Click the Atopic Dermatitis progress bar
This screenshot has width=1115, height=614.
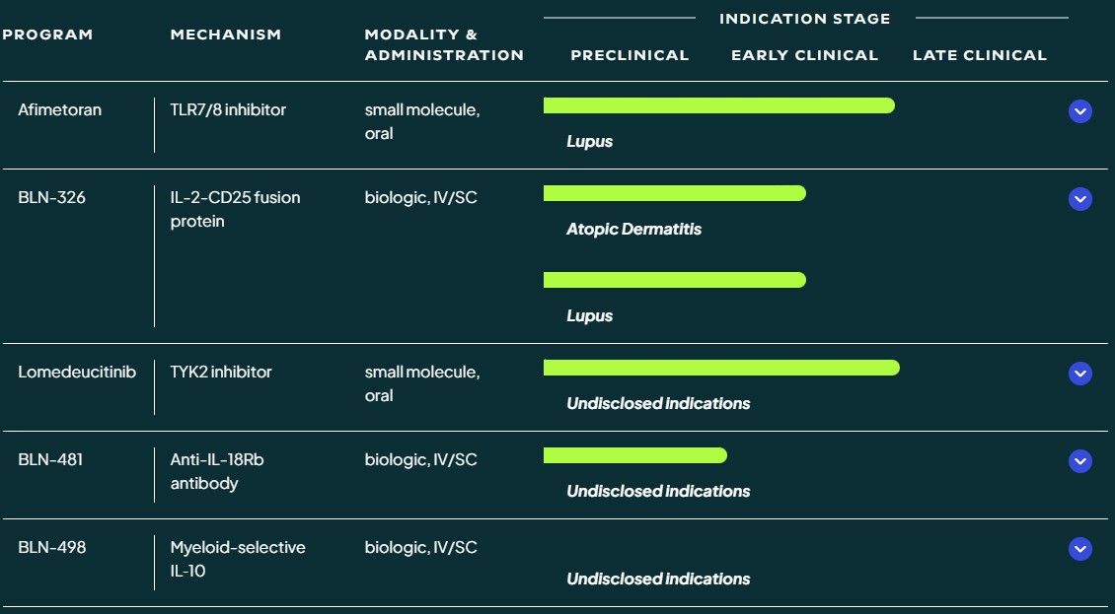(675, 193)
